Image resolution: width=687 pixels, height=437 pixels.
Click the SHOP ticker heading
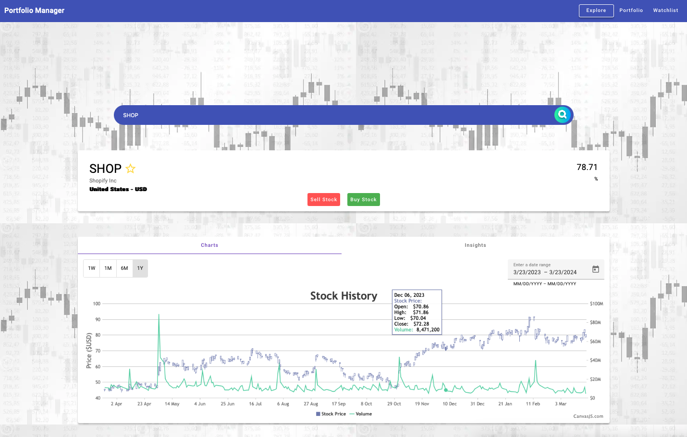105,169
